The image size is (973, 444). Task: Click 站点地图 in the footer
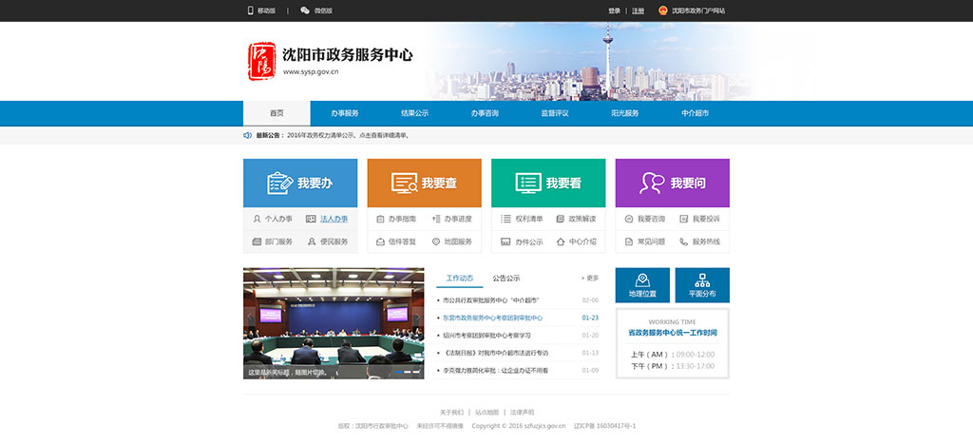(486, 413)
